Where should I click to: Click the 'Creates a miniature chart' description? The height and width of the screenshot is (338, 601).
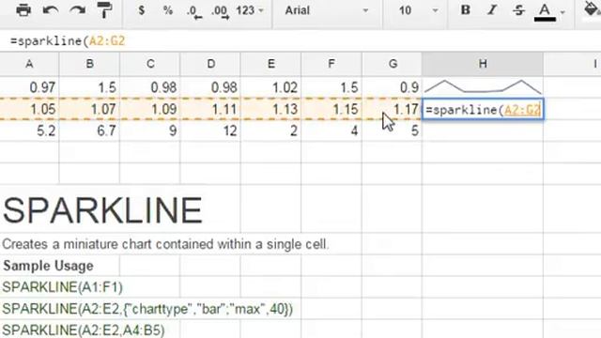[x=165, y=244]
